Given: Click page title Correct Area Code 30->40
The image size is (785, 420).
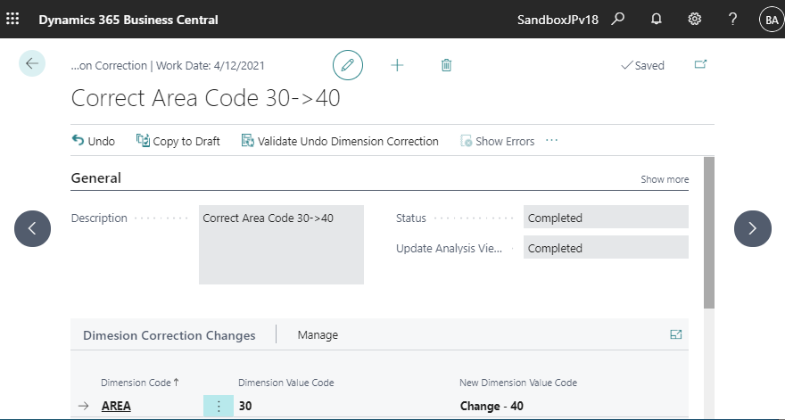Looking at the screenshot, I should pos(206,97).
